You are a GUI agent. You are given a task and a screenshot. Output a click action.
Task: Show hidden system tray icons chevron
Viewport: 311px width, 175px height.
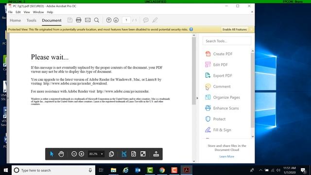click(260, 170)
